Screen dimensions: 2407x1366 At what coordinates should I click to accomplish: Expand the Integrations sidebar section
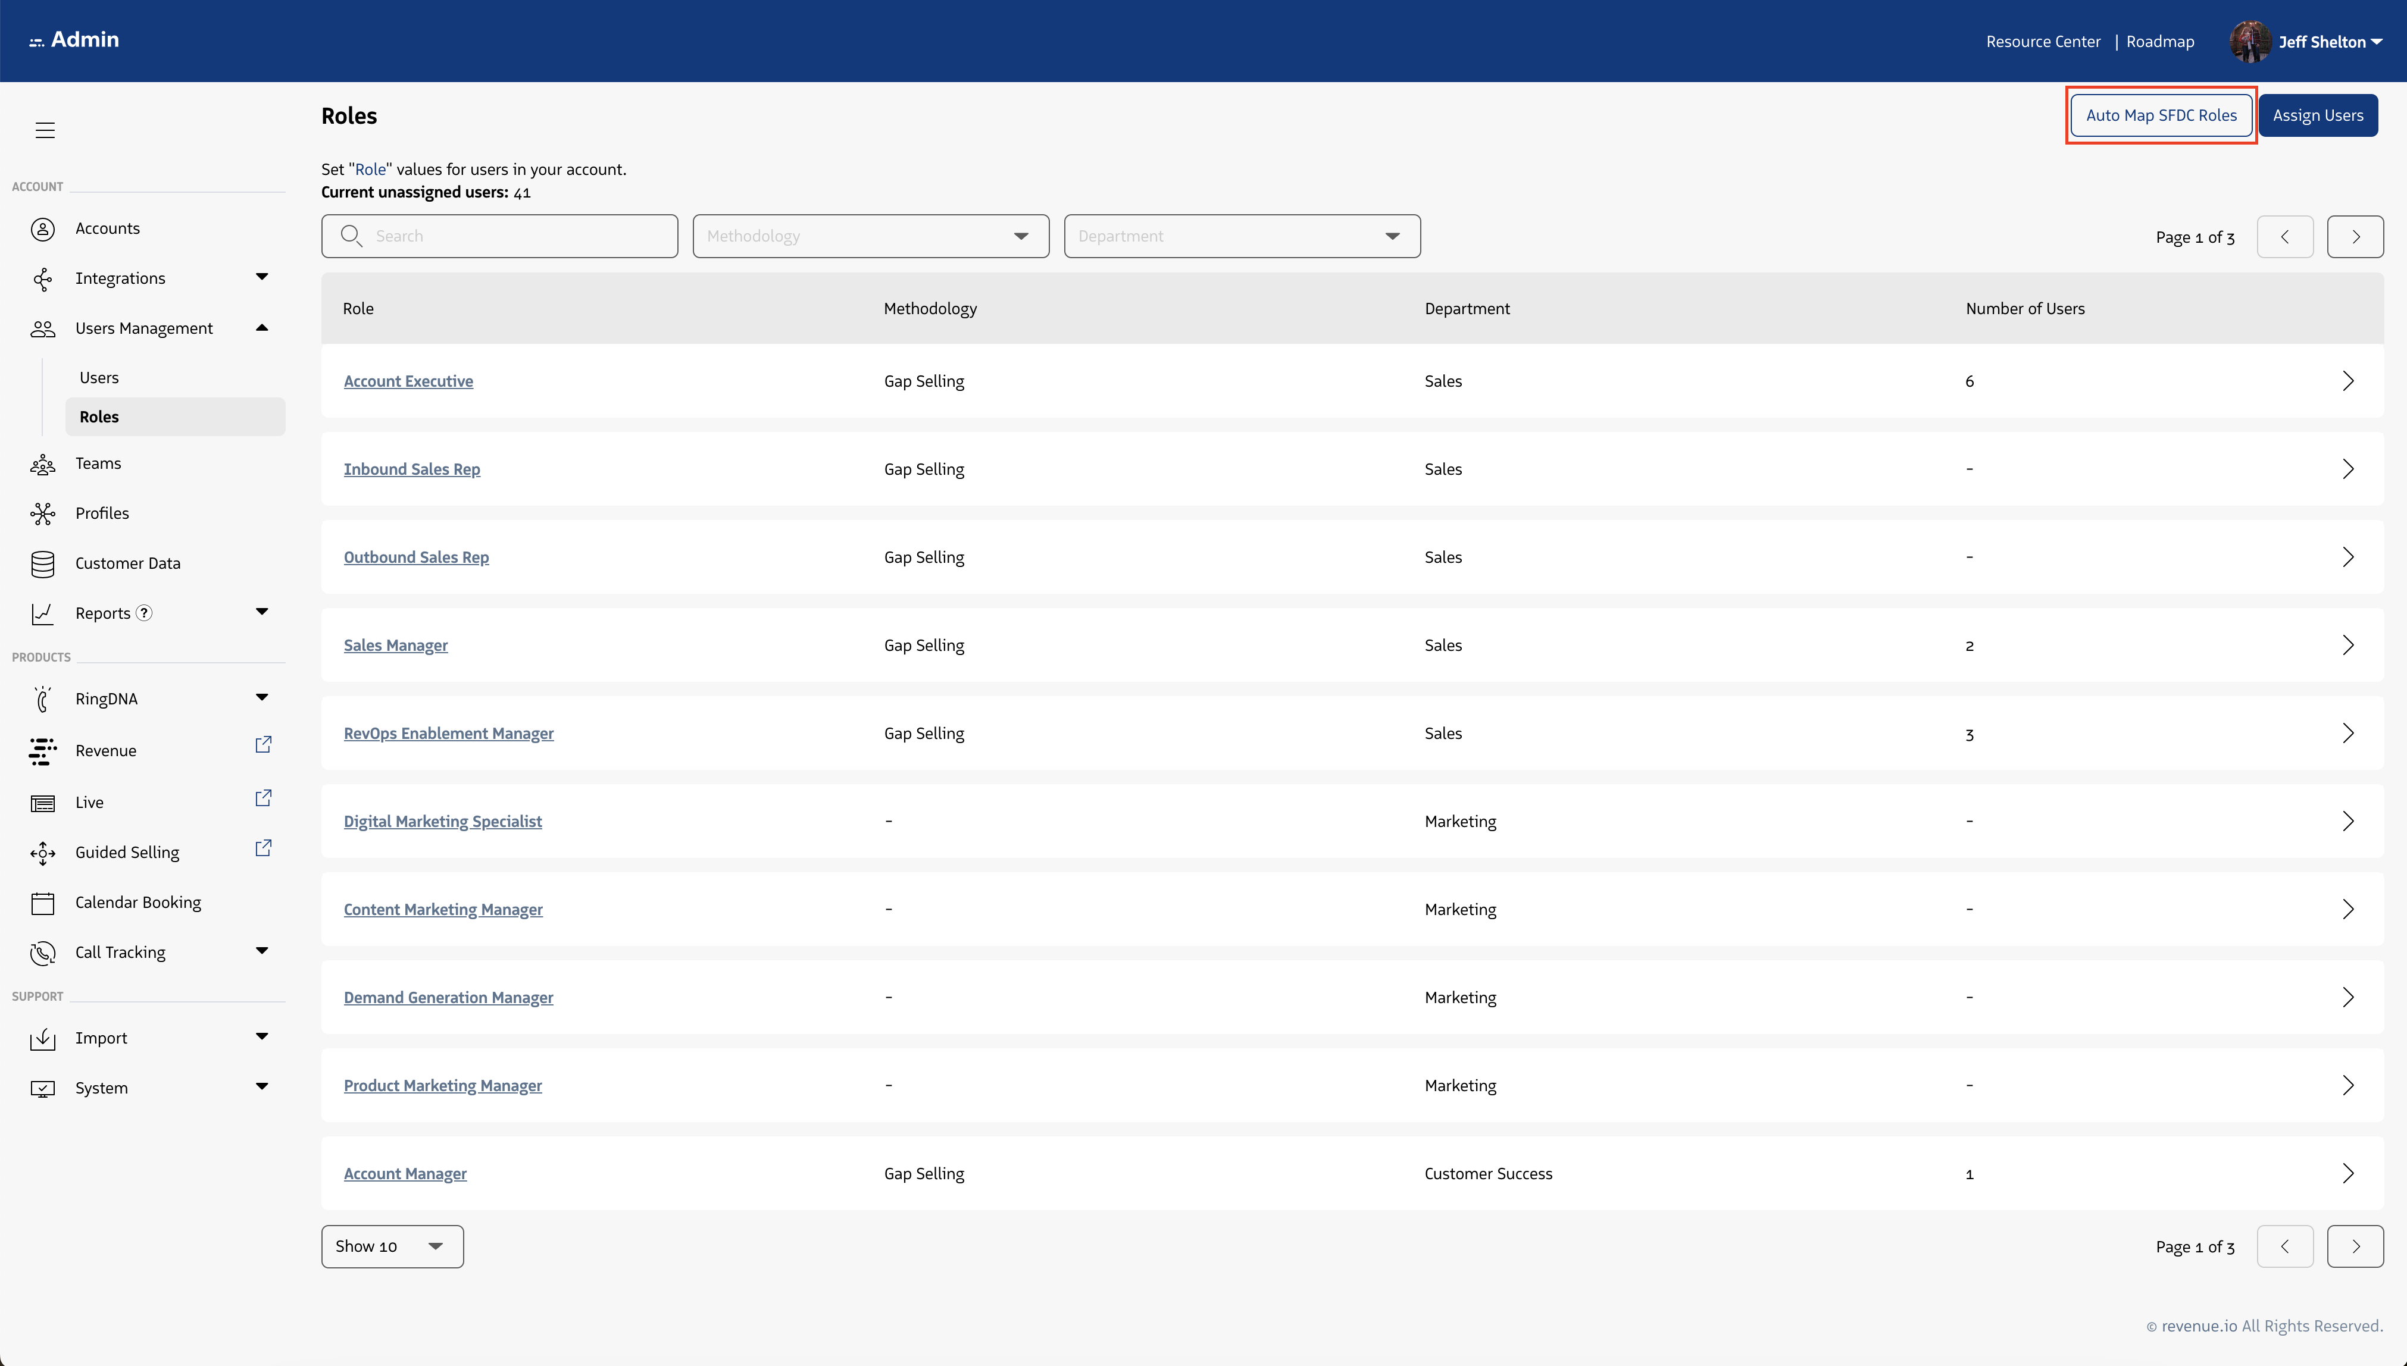click(x=262, y=277)
